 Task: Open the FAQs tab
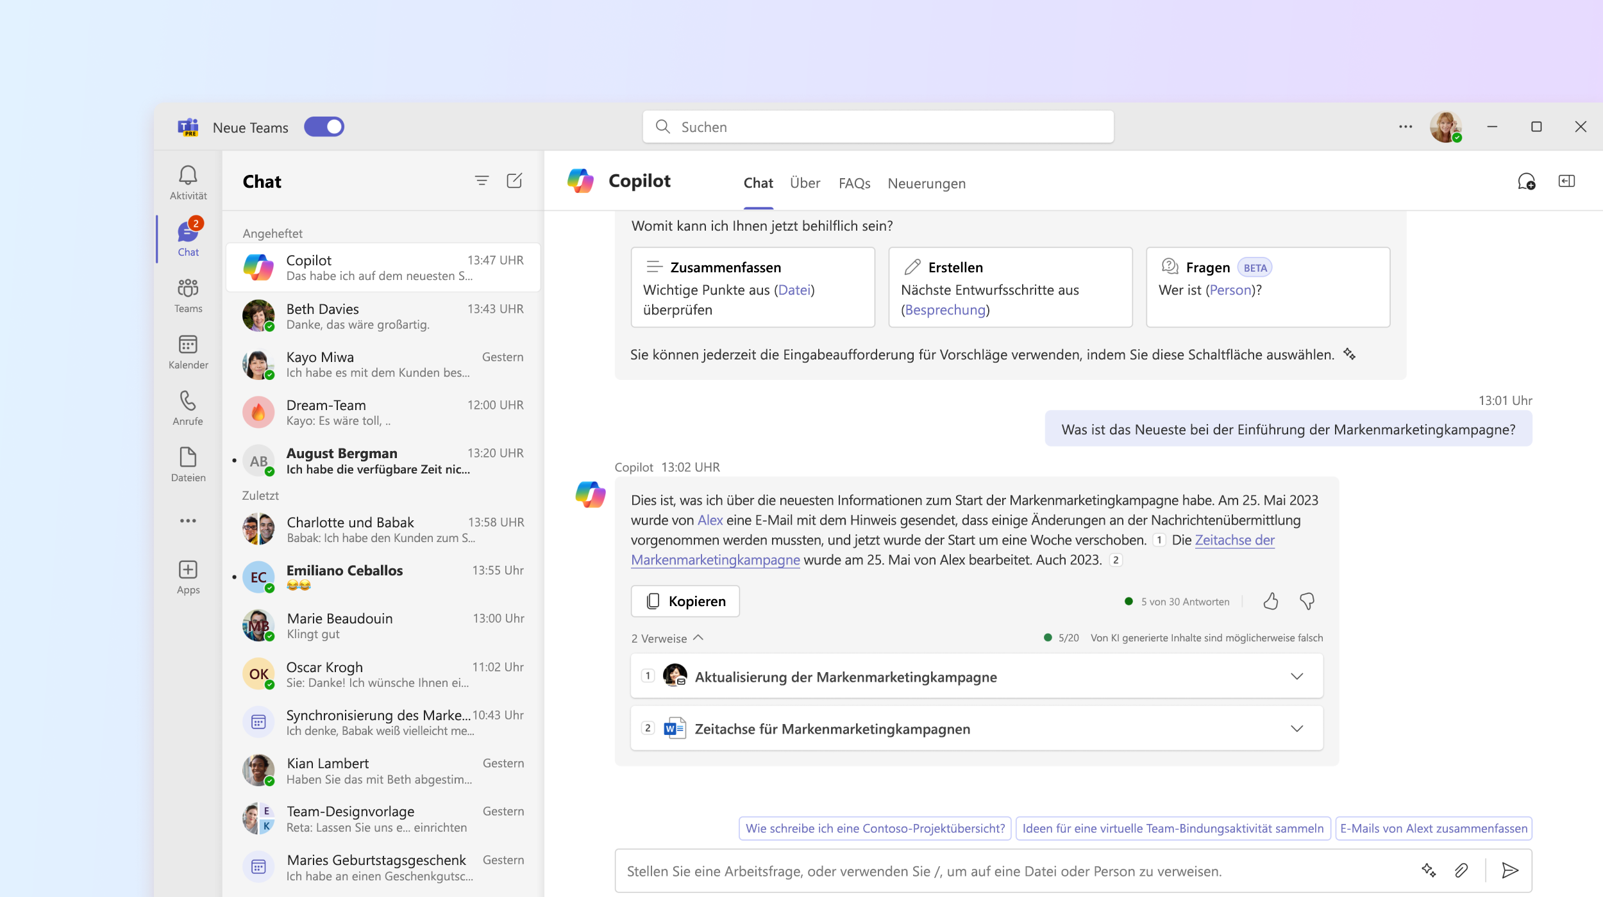[x=854, y=183]
